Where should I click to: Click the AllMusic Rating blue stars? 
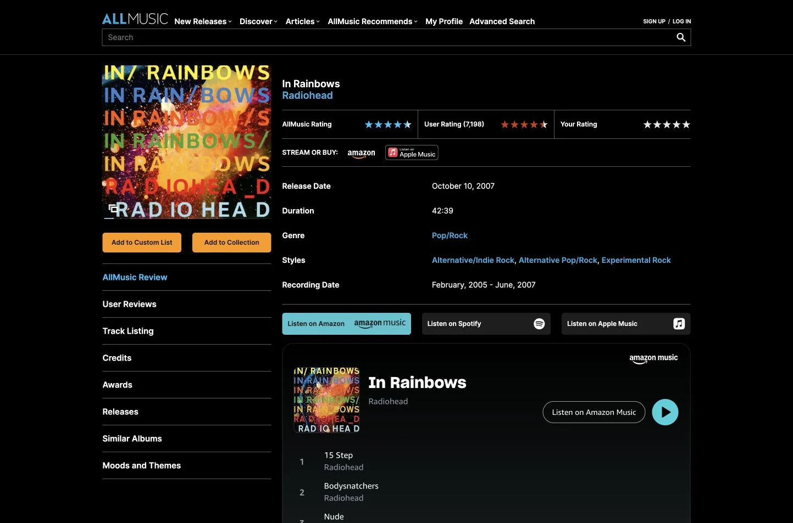pos(388,125)
